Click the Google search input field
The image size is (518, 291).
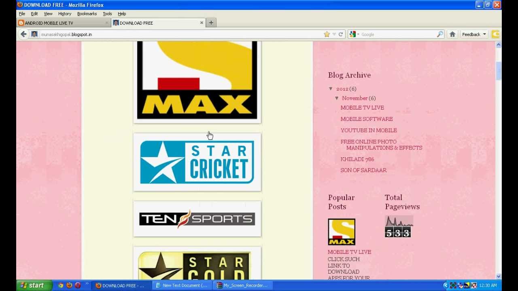398,34
